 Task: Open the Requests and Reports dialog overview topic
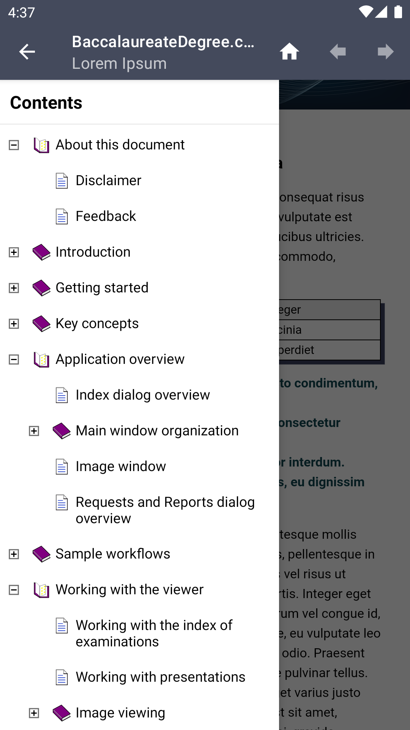(165, 509)
